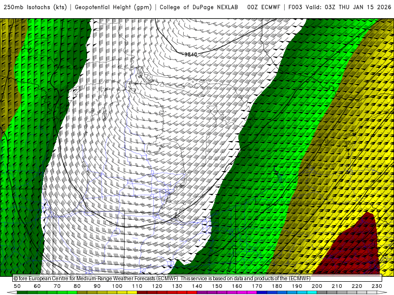This screenshot has height=295, width=394.
Task: Click the '250mb Isotachs (kts)' title text
Action: pyautogui.click(x=35, y=7)
